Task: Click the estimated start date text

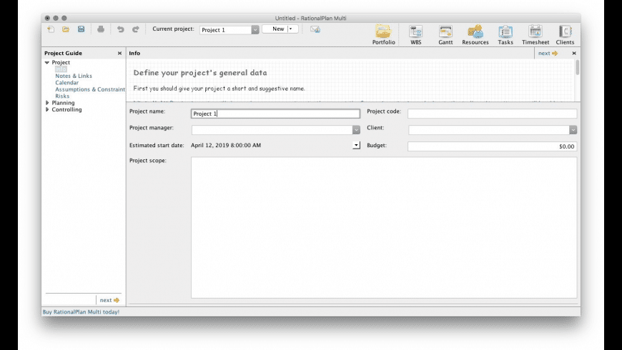Action: click(226, 146)
